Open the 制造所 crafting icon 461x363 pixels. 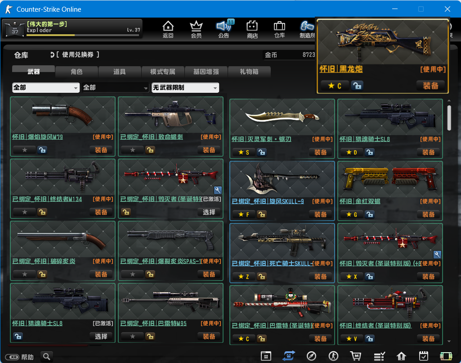307,29
